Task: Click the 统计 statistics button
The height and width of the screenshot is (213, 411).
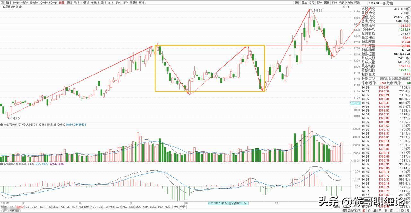Action: [319, 3]
